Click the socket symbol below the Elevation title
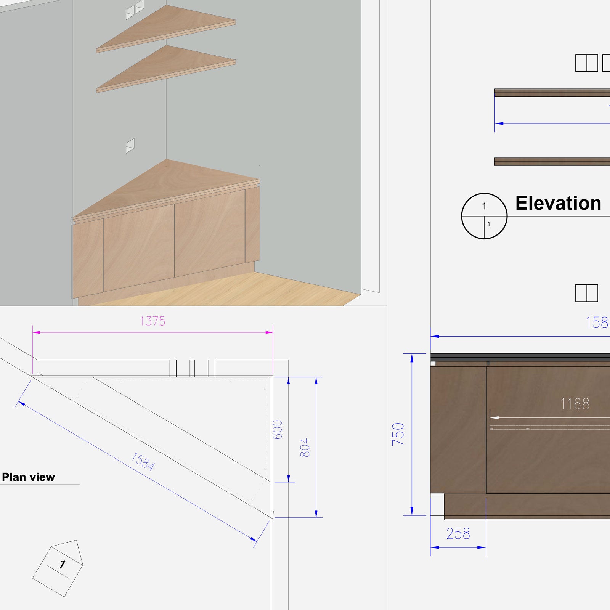This screenshot has height=610, width=610. [586, 293]
